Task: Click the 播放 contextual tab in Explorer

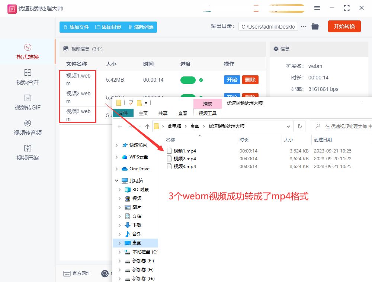Action: click(208, 104)
